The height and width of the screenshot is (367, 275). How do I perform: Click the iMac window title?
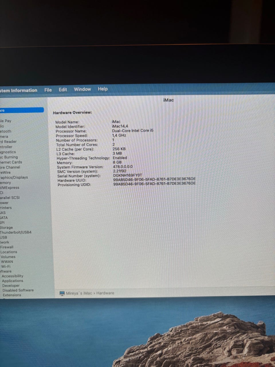click(x=168, y=100)
